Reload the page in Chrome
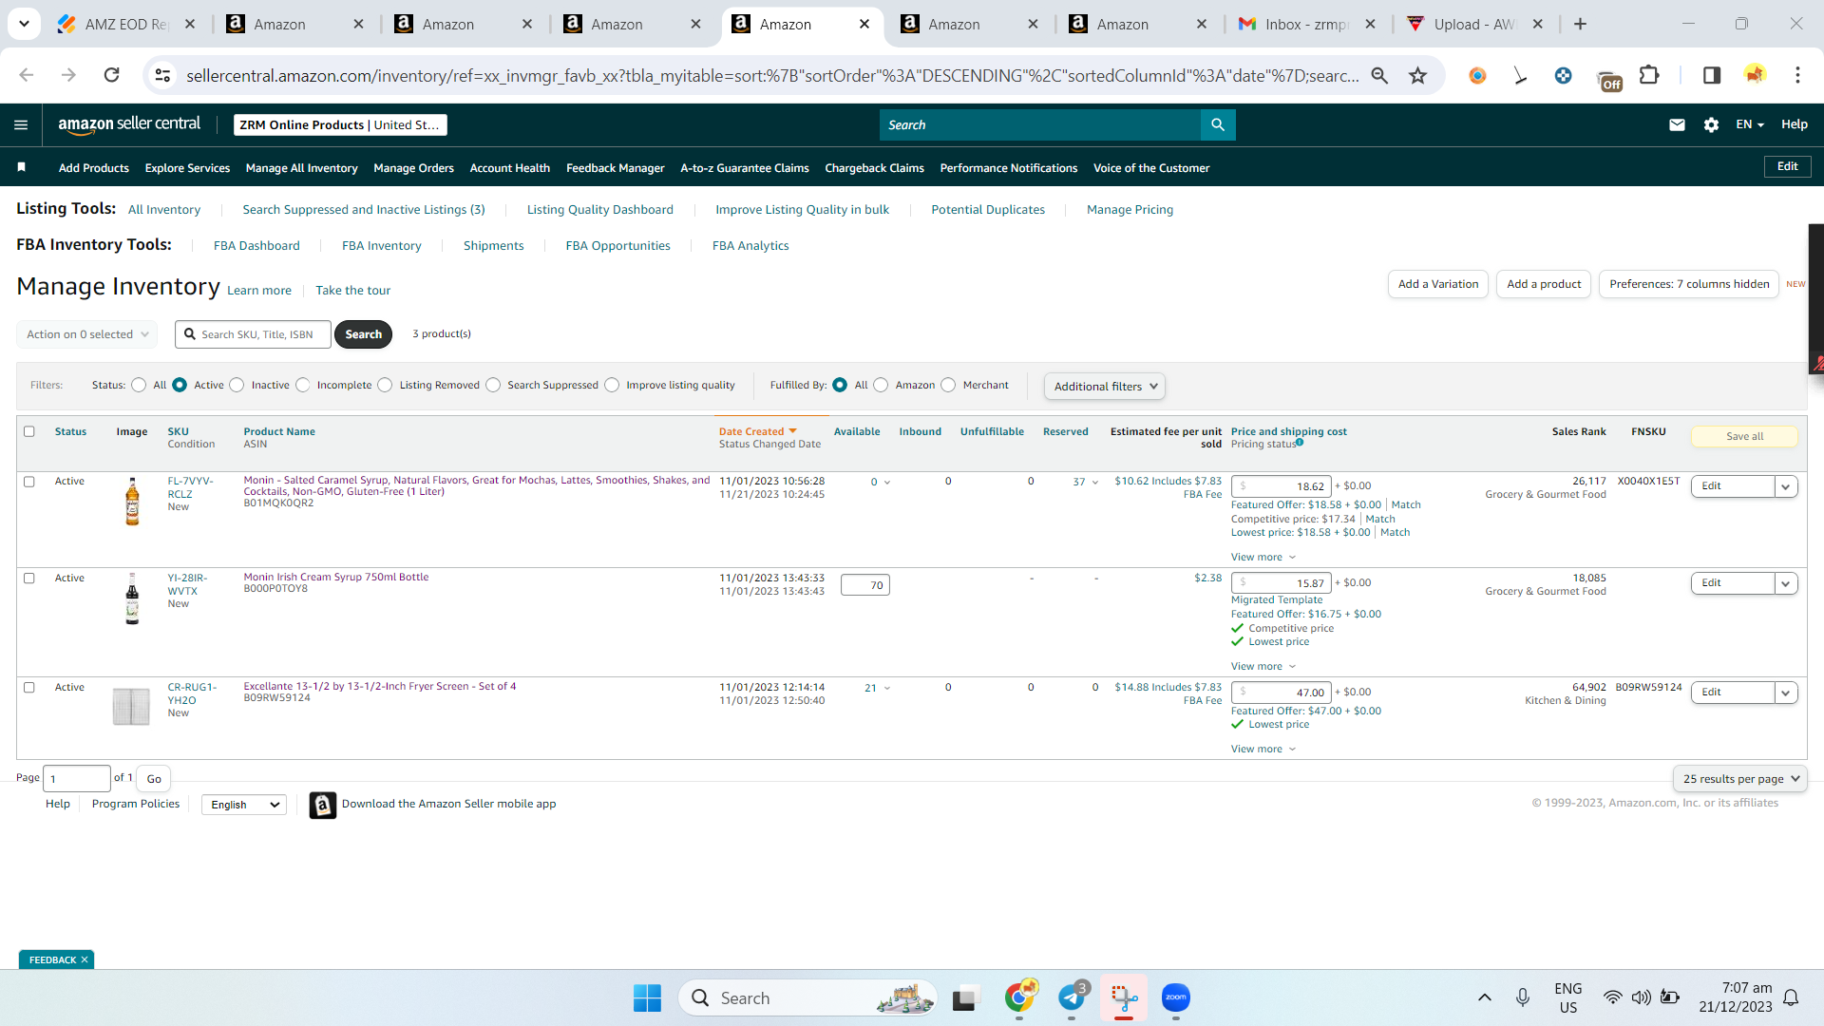Viewport: 1824px width, 1026px height. [x=111, y=75]
